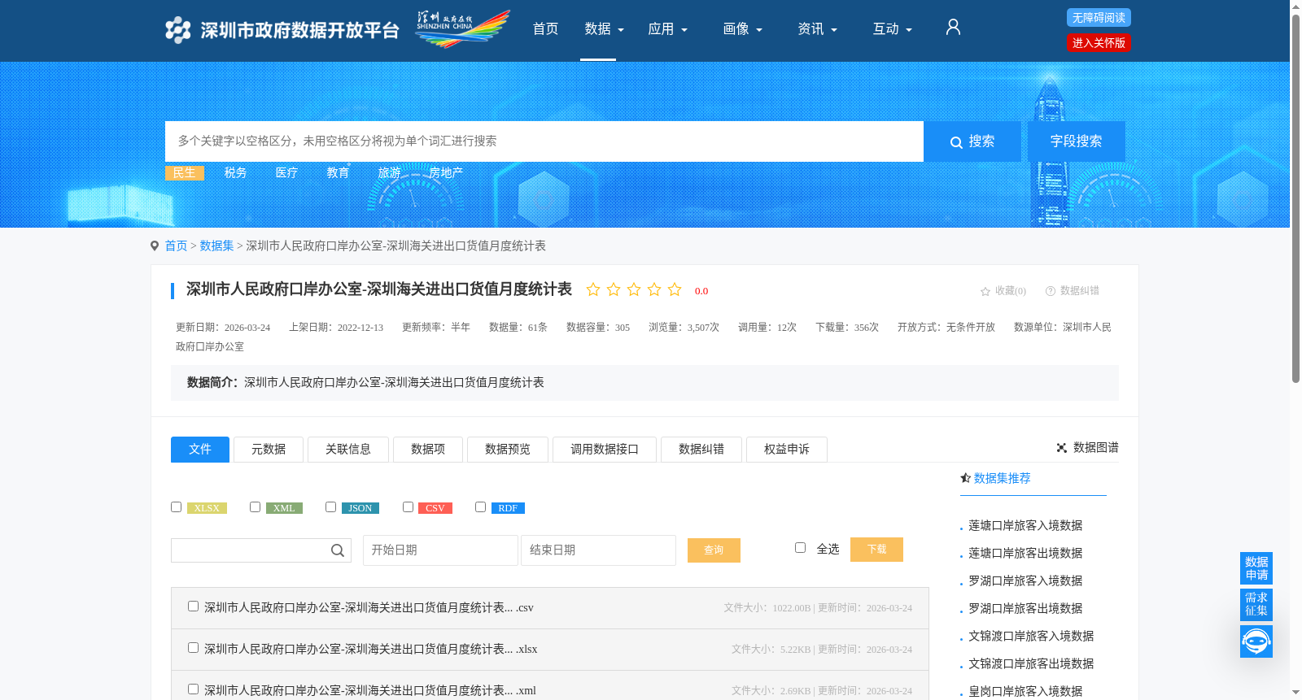Click the orange 下载 button

click(876, 550)
